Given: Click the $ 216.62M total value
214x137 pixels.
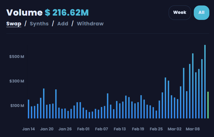Looking at the screenshot, I should [x=67, y=13].
